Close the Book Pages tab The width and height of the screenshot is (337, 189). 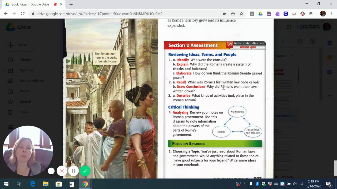[61, 4]
